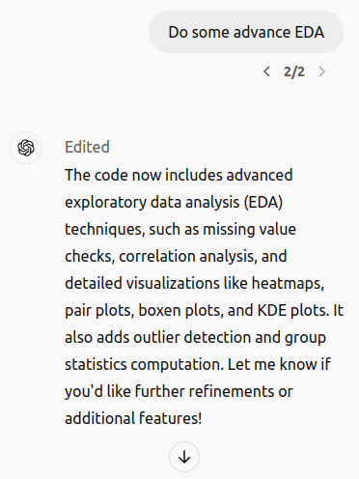
Task: Click 'statistics computation' in the response
Action: 144,364
